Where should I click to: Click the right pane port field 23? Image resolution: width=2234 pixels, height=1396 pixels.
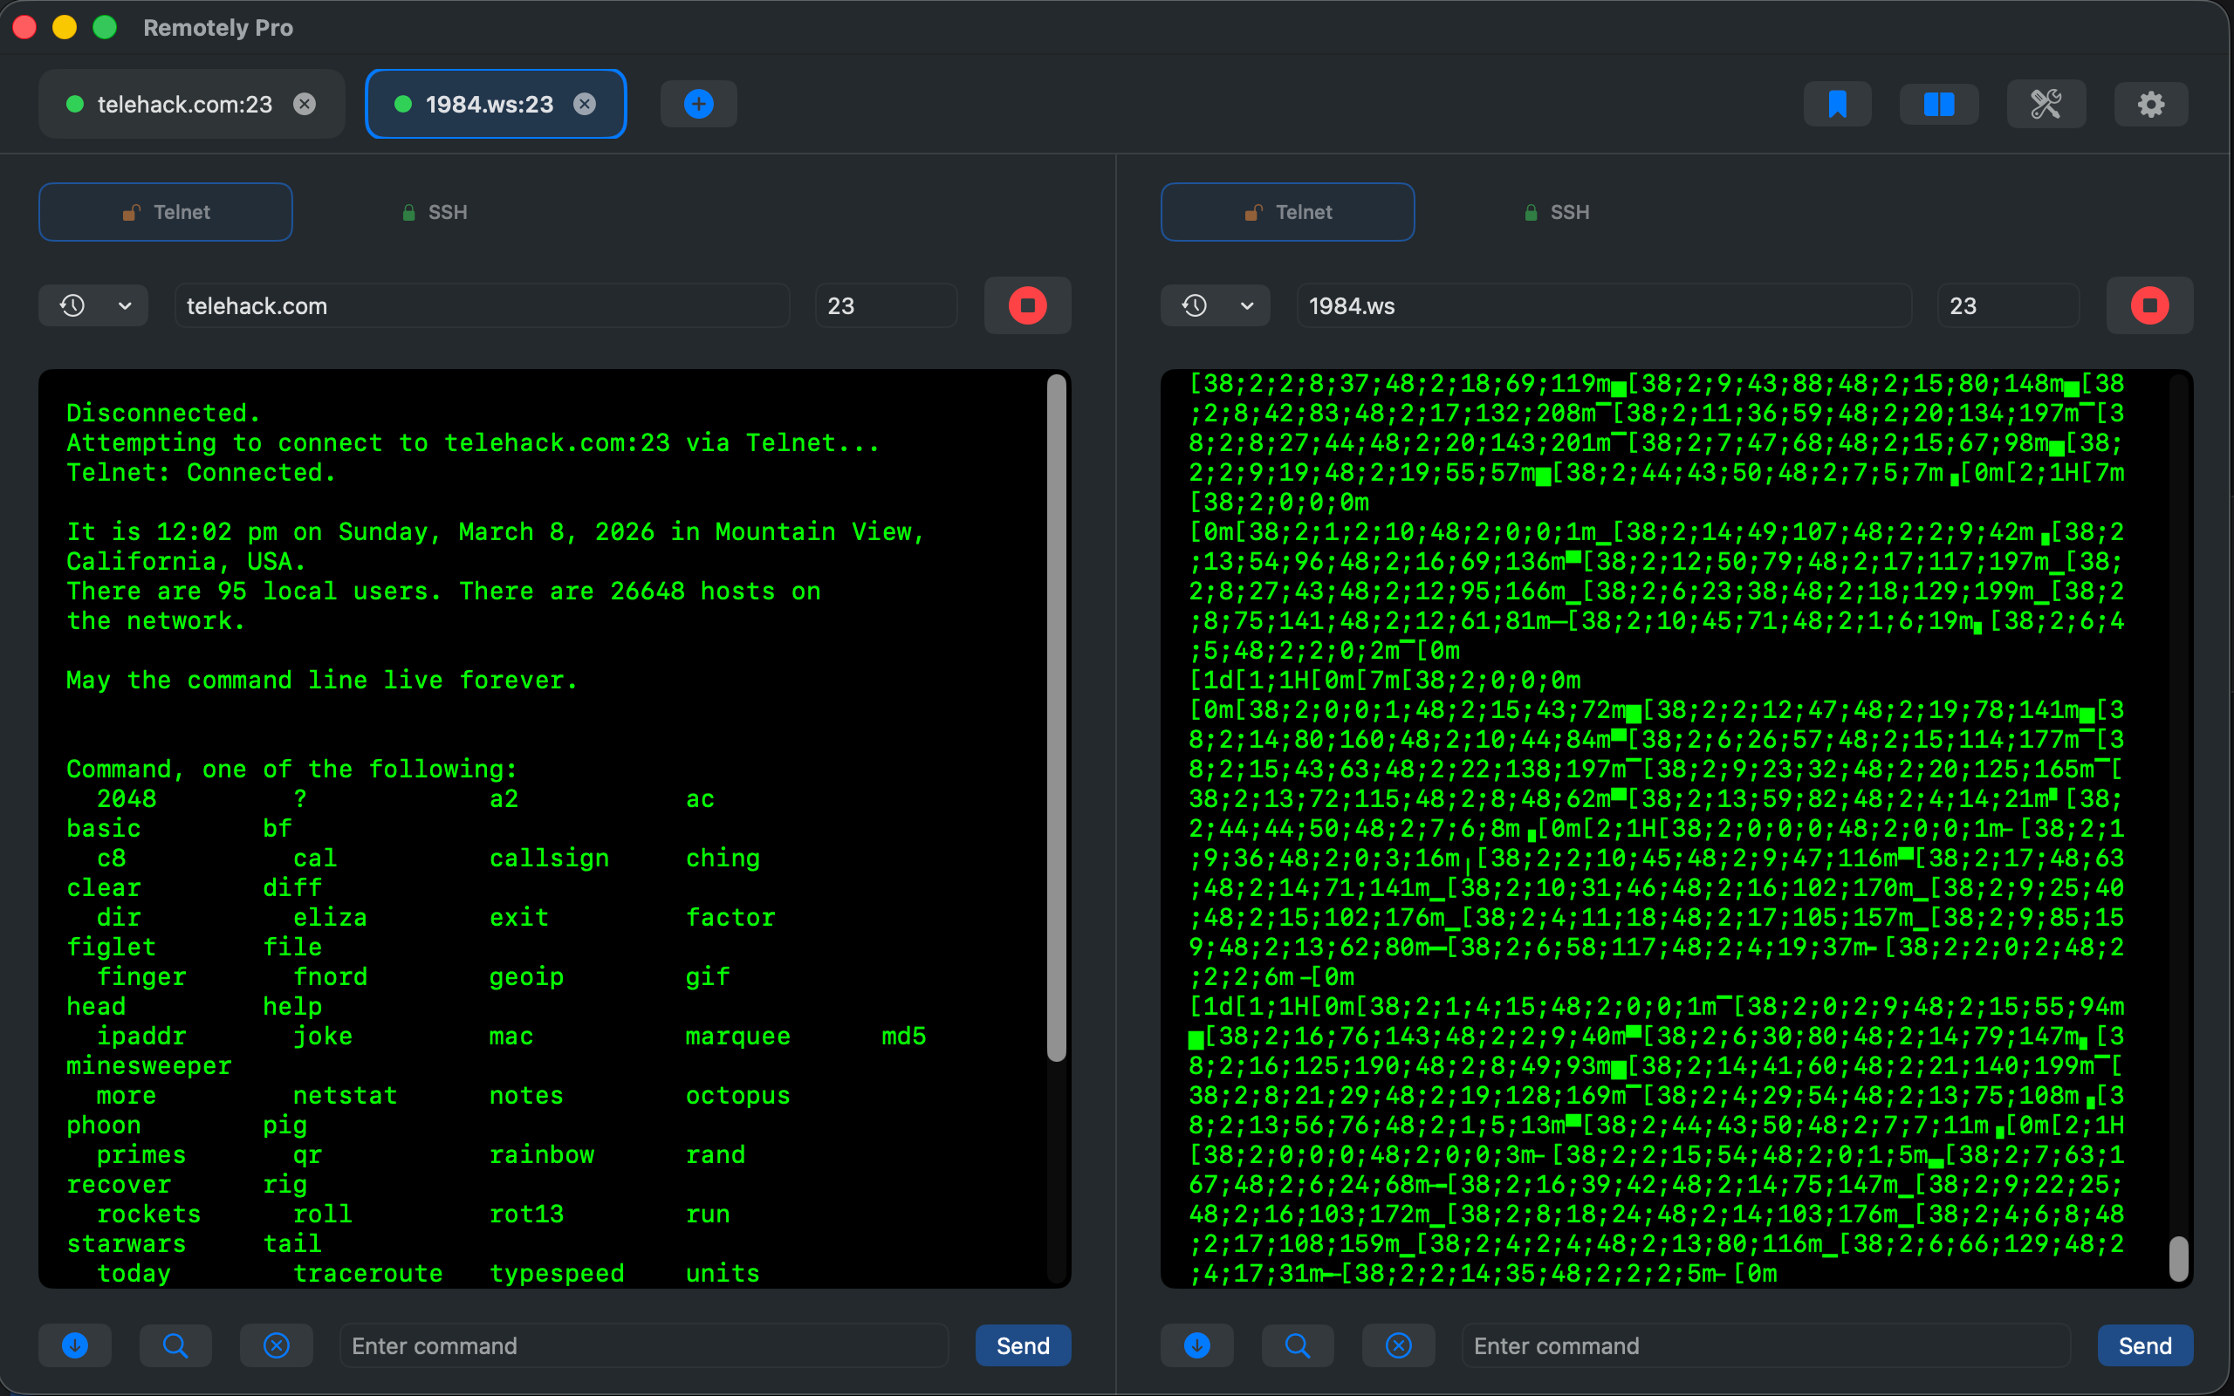click(x=2008, y=305)
